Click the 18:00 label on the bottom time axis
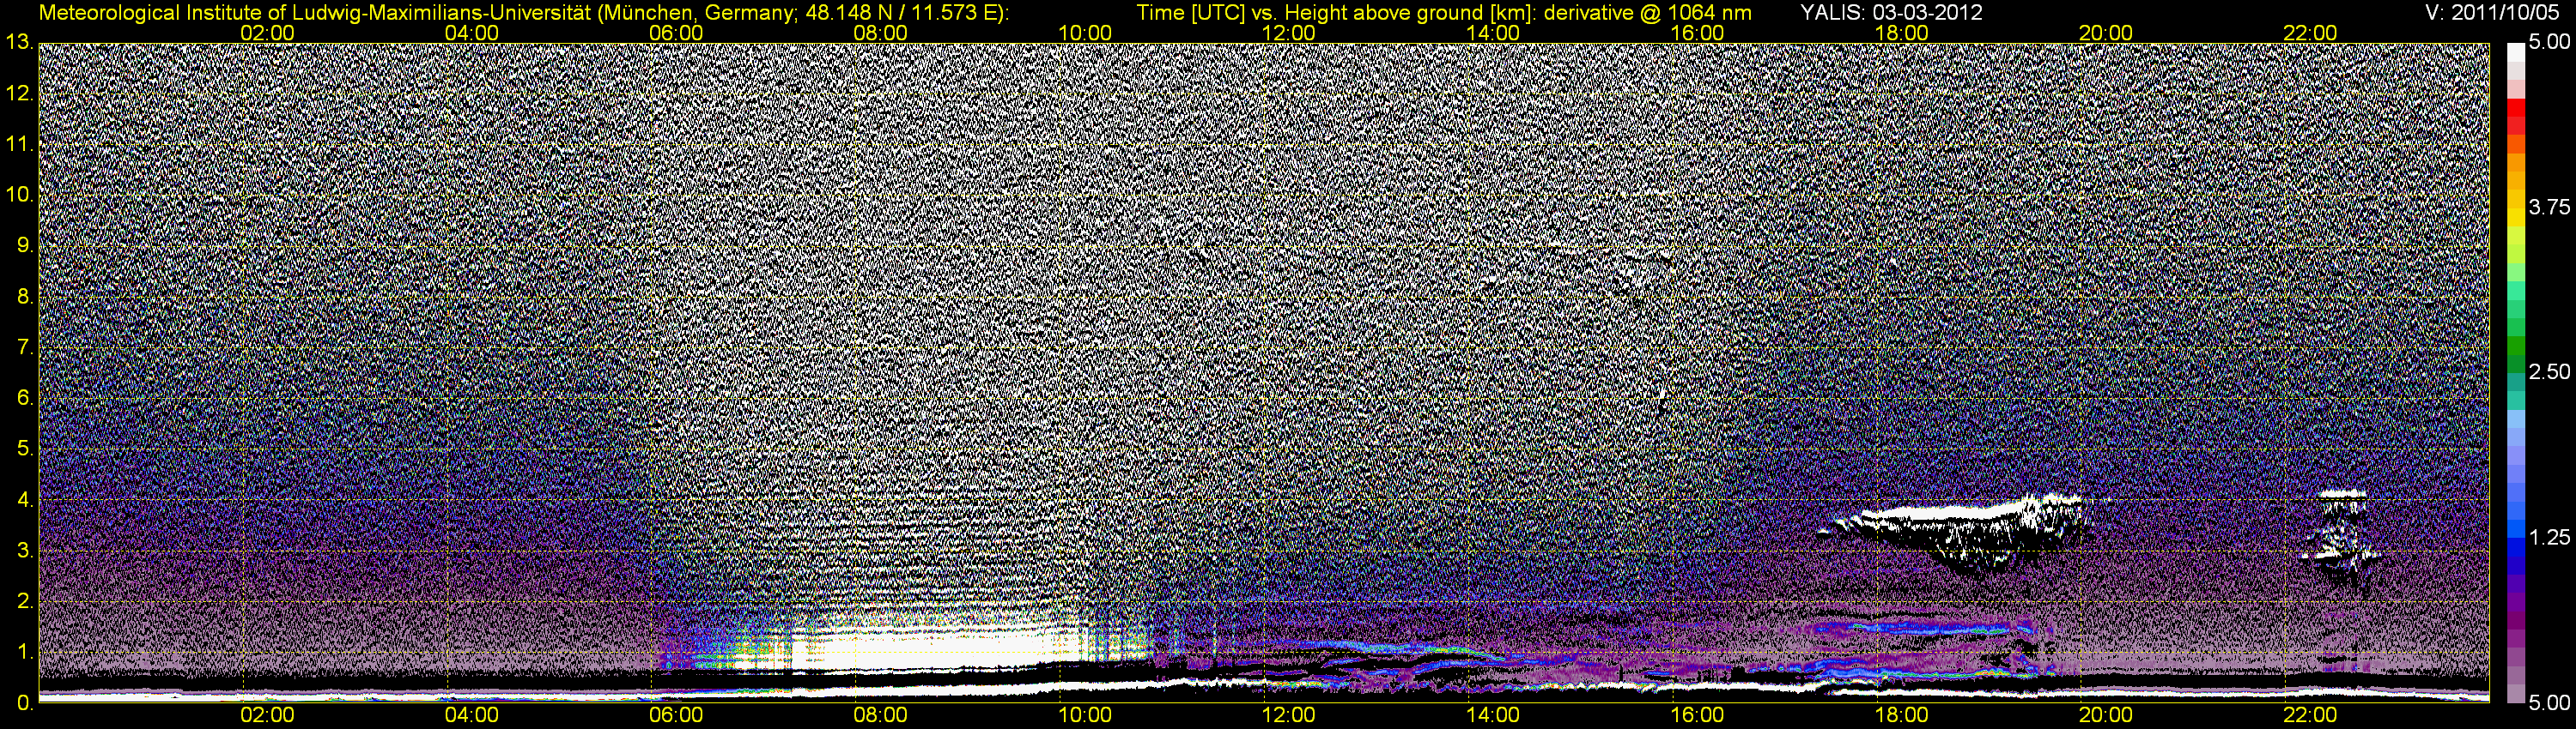The width and height of the screenshot is (2576, 729). pos(1901,716)
